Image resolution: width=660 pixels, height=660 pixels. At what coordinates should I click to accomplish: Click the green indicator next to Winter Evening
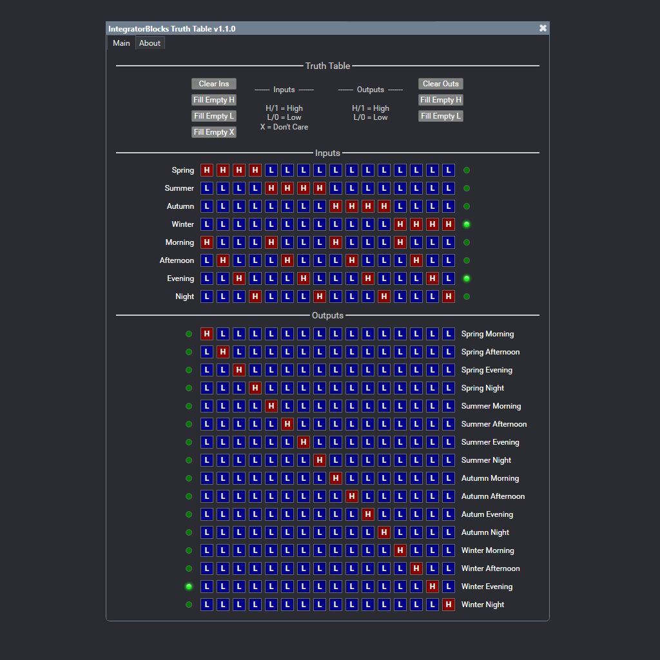coord(188,587)
